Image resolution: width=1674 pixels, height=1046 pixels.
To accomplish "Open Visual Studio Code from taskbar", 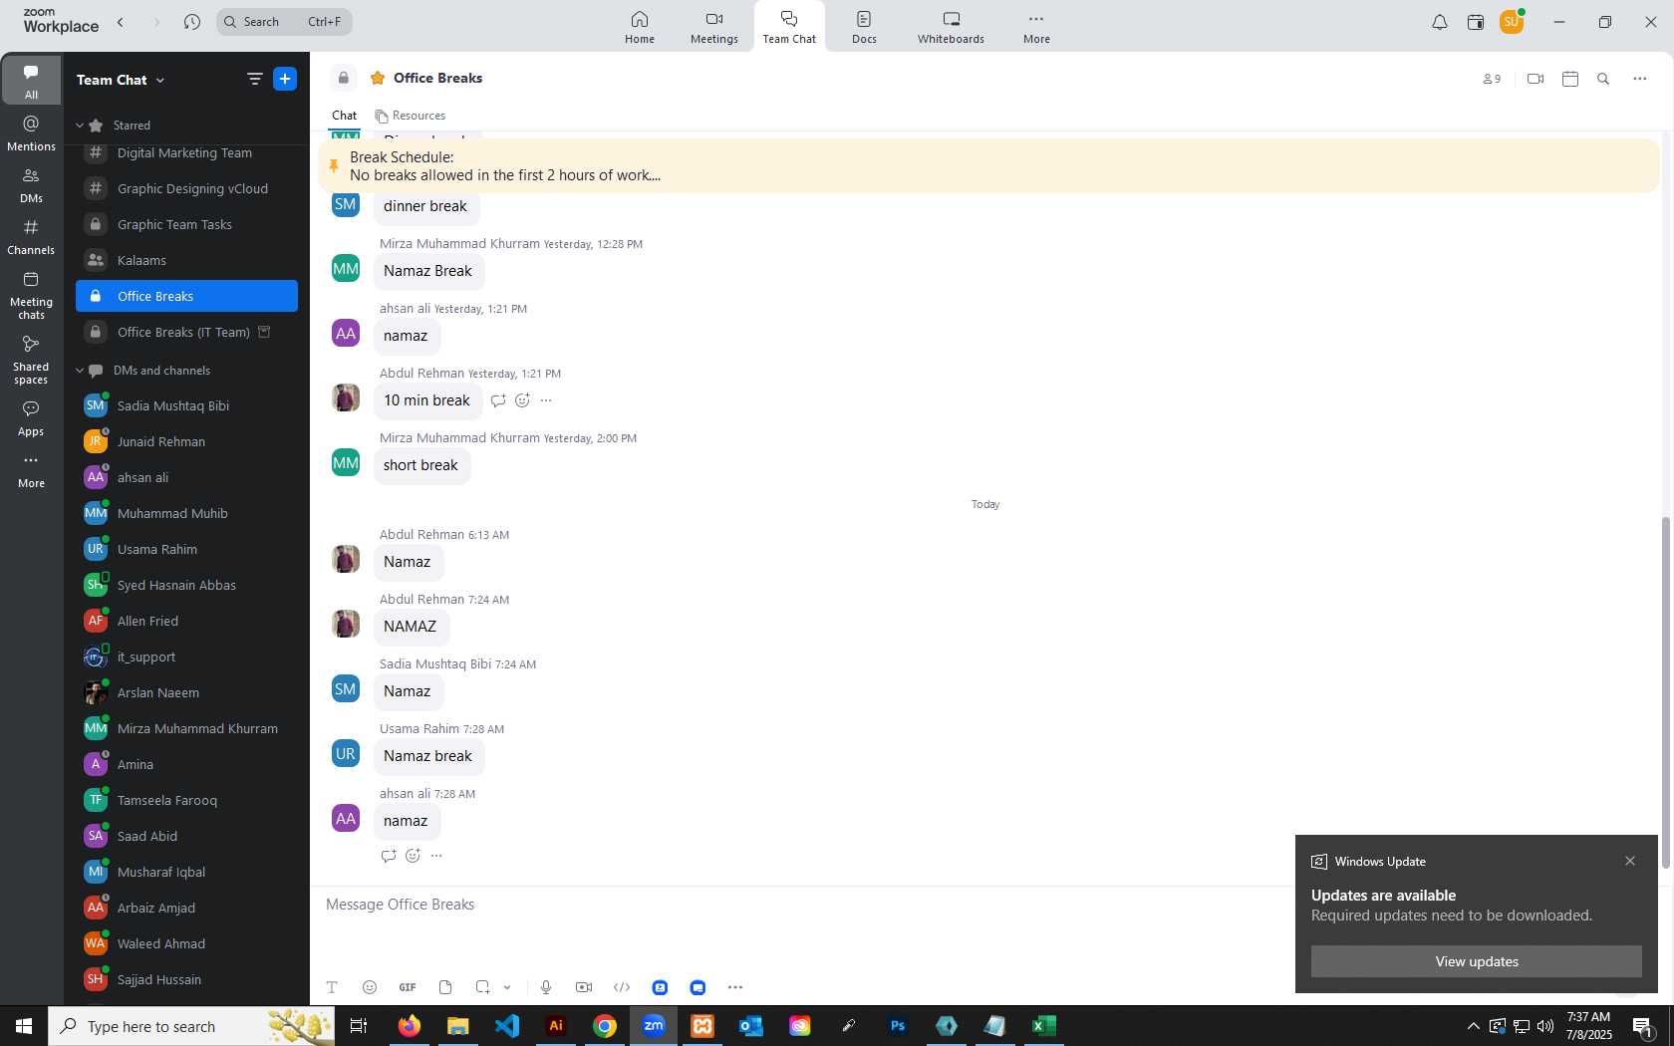I will point(507,1026).
